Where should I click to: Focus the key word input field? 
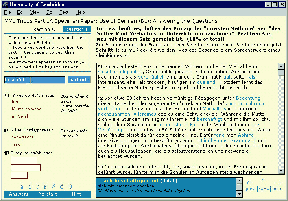click(35, 80)
